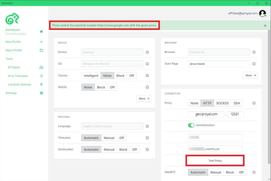271x181 pixels.
Task: Click the plus icon beside New Profile
Action: pos(41,42)
